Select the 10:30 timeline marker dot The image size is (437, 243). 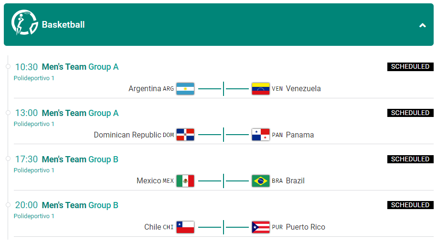pyautogui.click(x=8, y=66)
